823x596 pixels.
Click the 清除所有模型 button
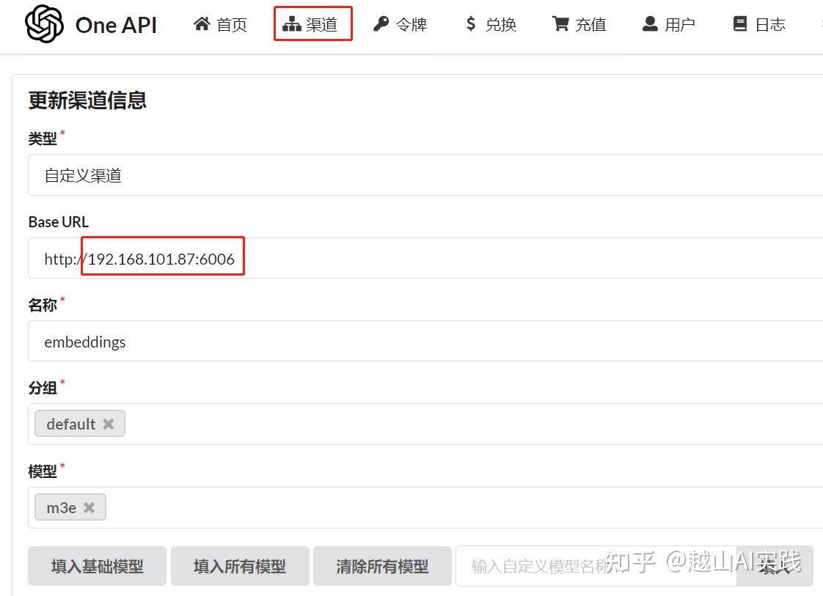click(x=382, y=566)
